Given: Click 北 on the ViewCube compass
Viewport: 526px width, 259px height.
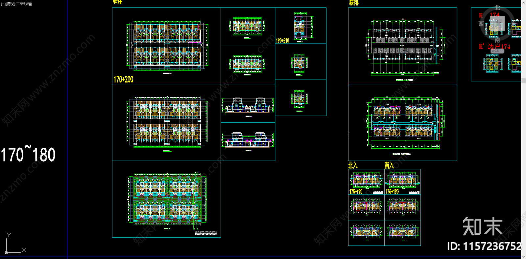Looking at the screenshot, I should click(497, 8).
